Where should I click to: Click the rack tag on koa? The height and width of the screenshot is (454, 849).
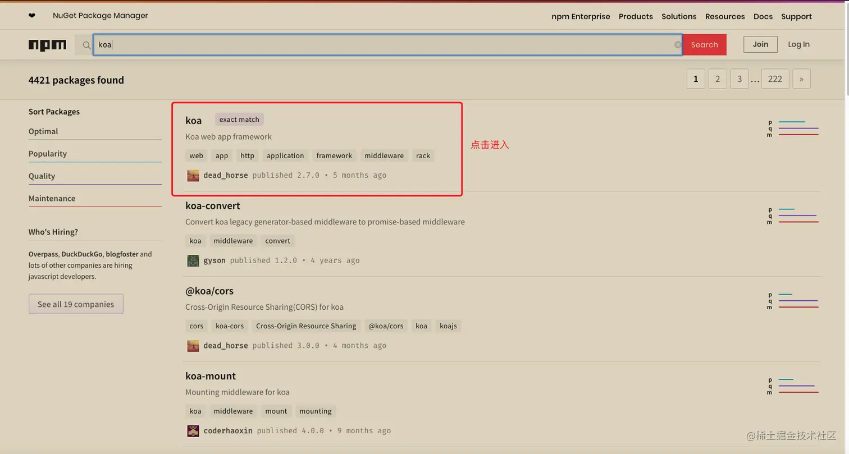tap(423, 155)
